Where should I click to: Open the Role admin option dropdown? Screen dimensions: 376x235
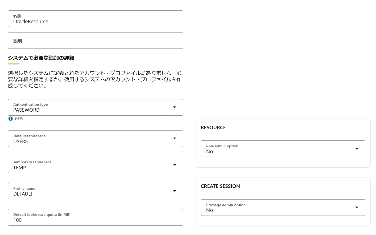click(283, 149)
